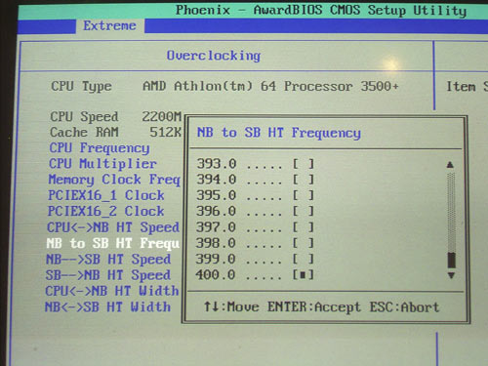Select the PCIEX16_2 Clock setting
The width and height of the screenshot is (488, 366).
coord(105,211)
